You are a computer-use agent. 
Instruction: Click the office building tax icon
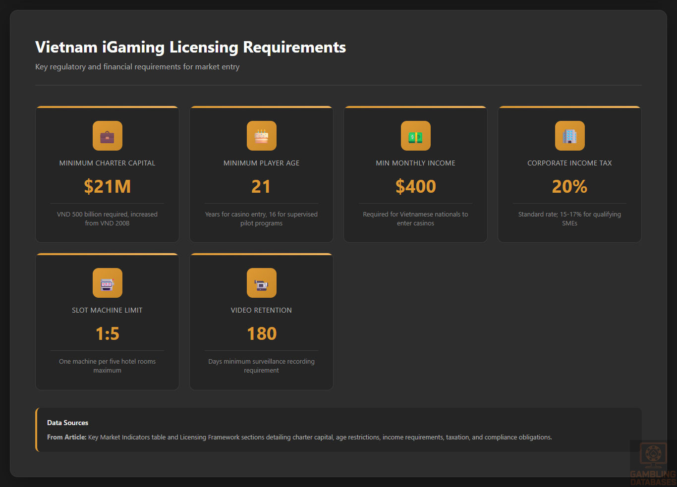(x=569, y=136)
